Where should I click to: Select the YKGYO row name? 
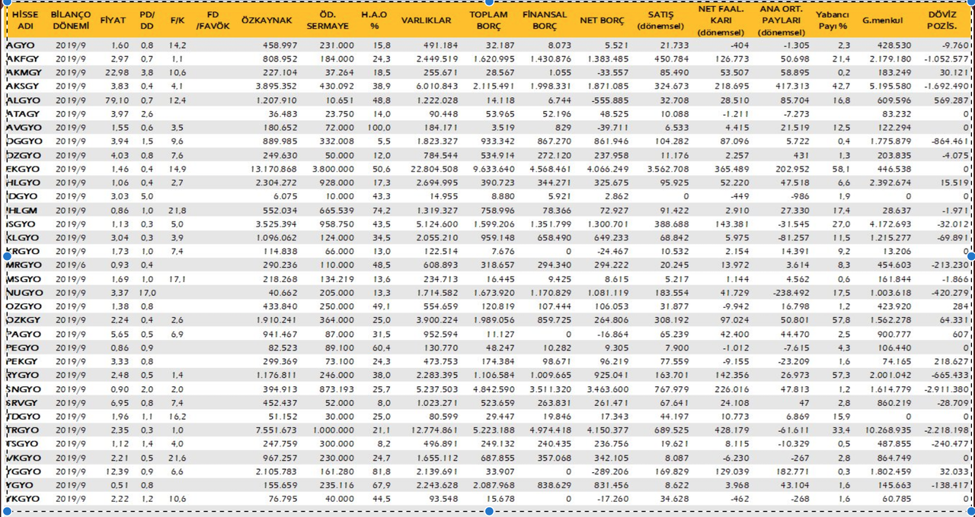pos(23,499)
